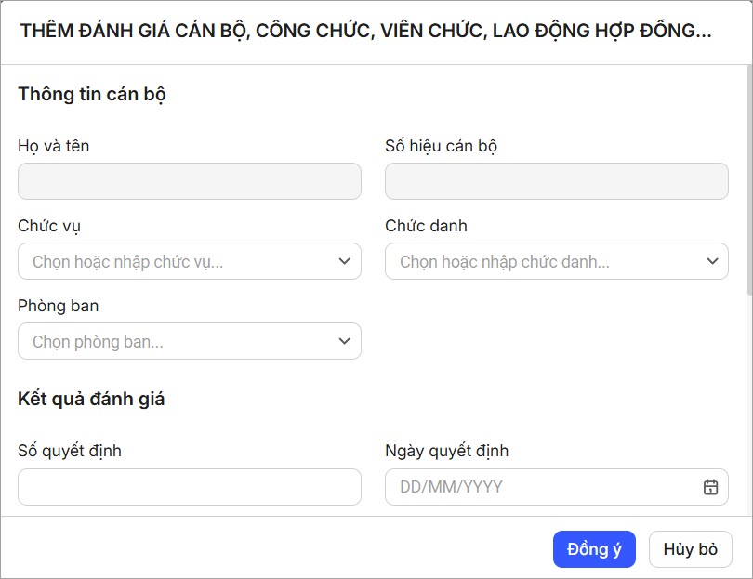This screenshot has height=579, width=753.
Task: Open the 'Chọn phòng ban...' dropdown
Action: click(x=177, y=342)
